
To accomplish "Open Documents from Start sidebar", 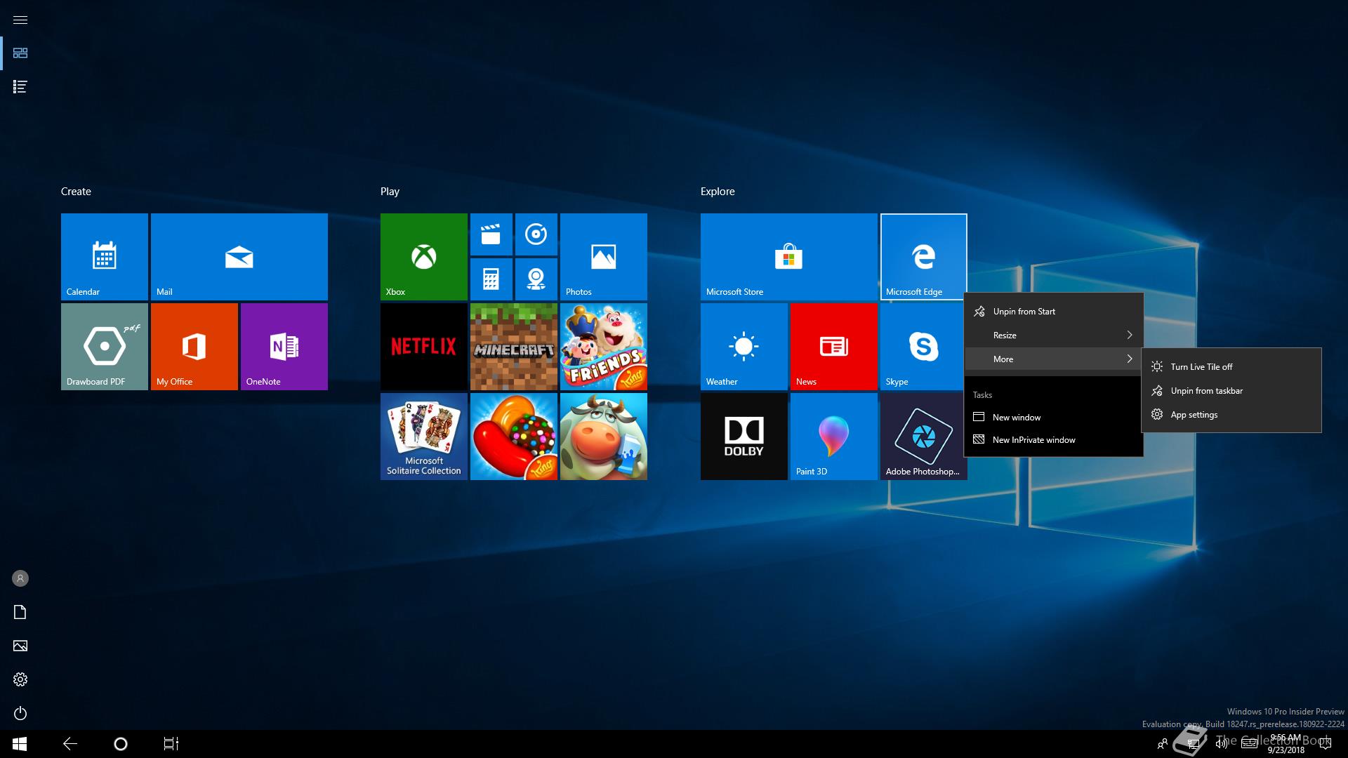I will coord(20,612).
